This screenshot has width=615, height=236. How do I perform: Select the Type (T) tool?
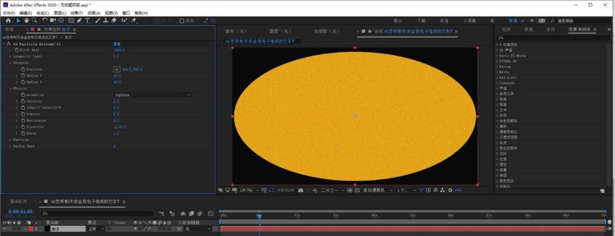tap(87, 20)
